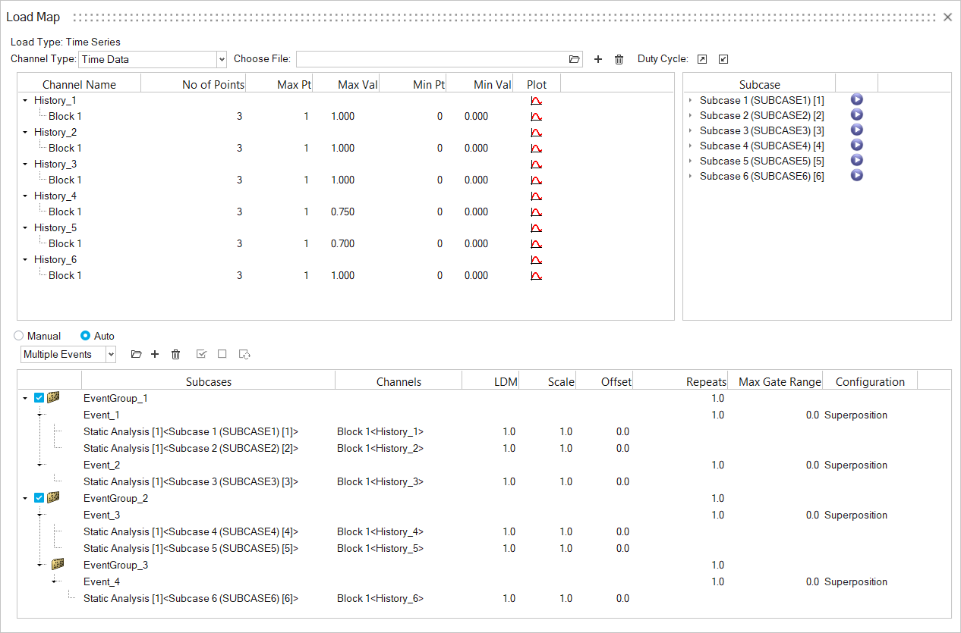The width and height of the screenshot is (961, 633).
Task: Click the plot icon for Block 1 under History_1
Action: pyautogui.click(x=536, y=116)
